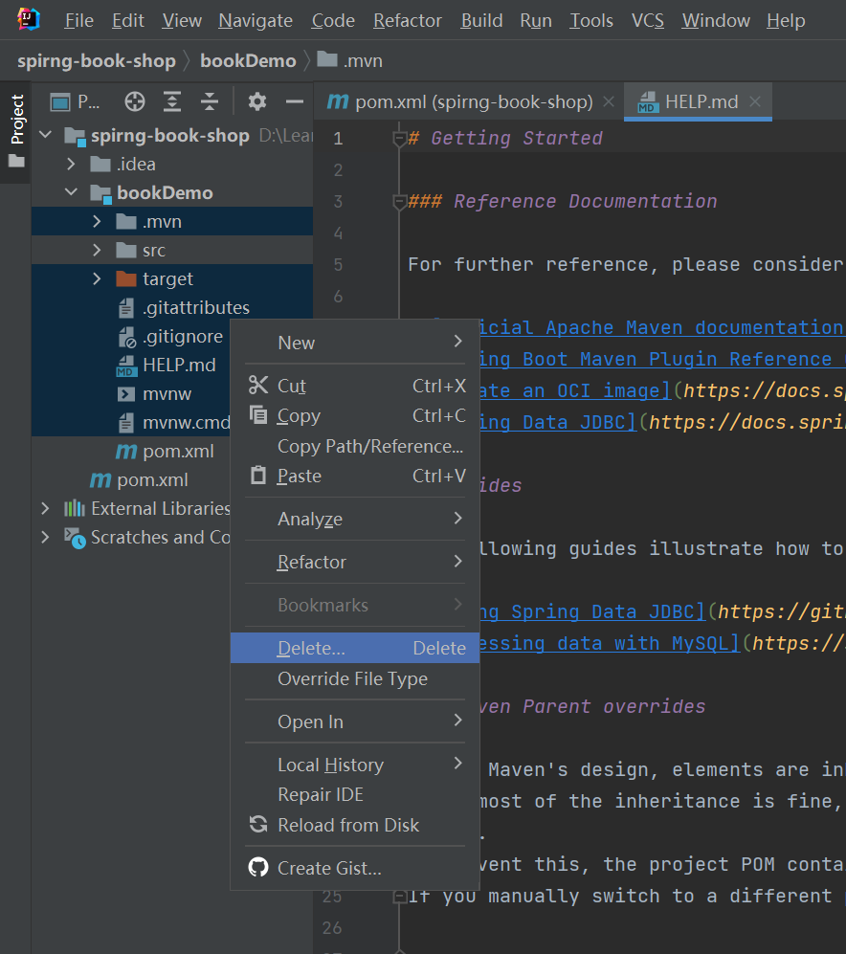Click spirng-book-shop breadcrumb
Image resolution: width=846 pixels, height=954 pixels.
point(97,61)
